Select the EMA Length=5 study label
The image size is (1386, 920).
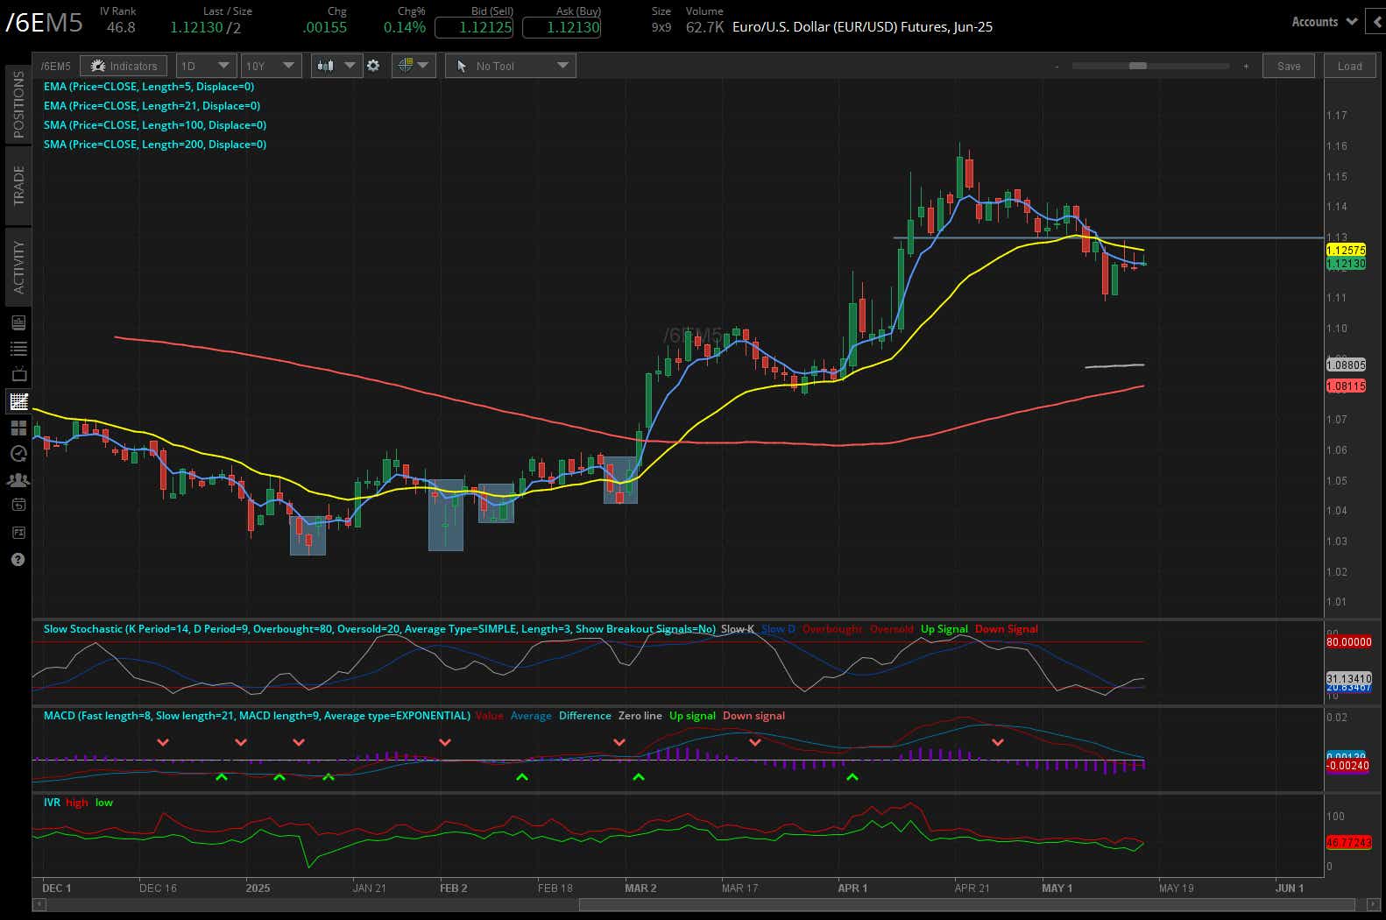(149, 87)
